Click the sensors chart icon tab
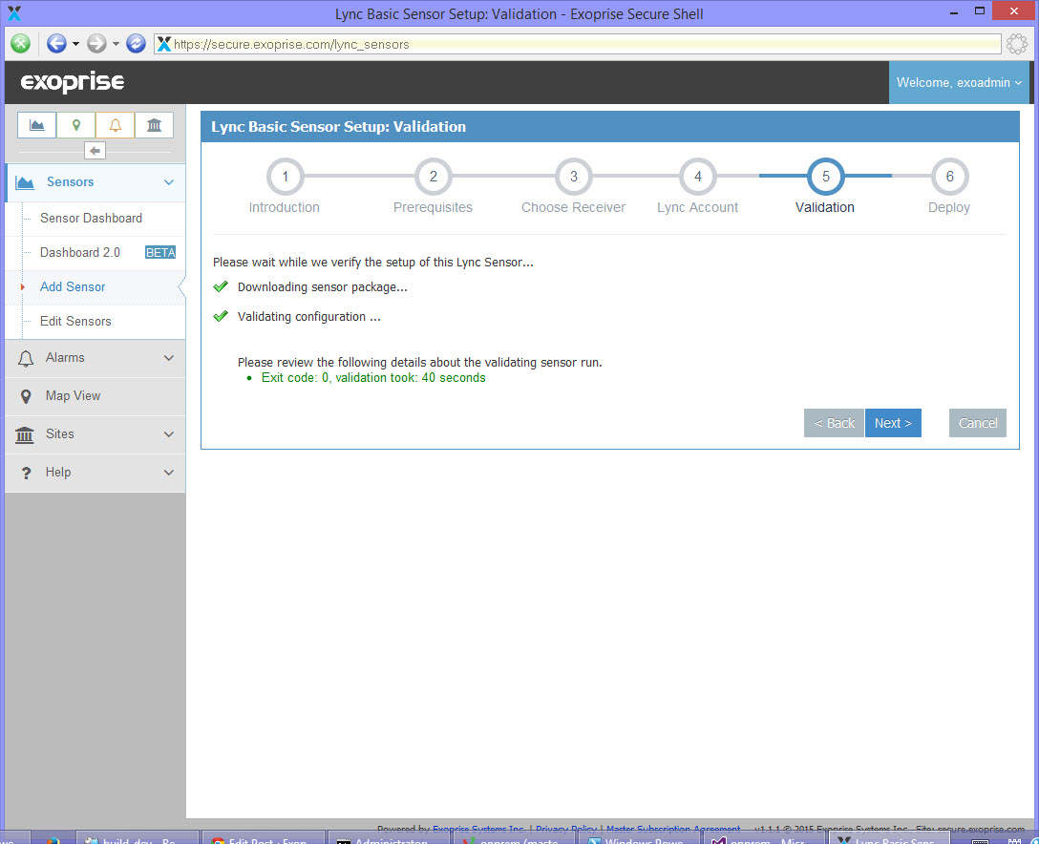 tap(37, 124)
